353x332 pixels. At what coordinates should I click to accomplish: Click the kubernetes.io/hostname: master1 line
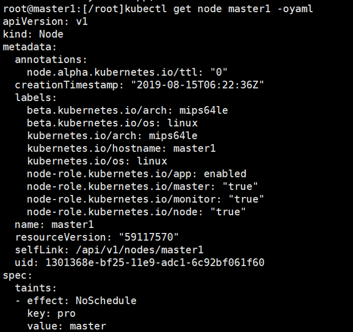(x=121, y=149)
